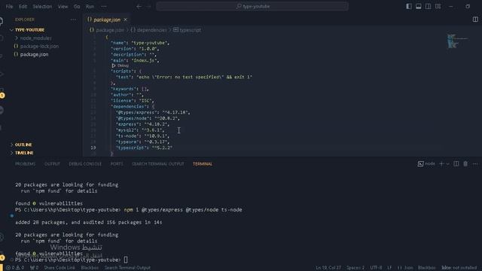Click Share Code Link in status bar
482x271 pixels.
[x=59, y=268]
